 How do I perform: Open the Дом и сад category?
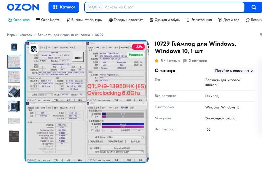tap(229, 20)
